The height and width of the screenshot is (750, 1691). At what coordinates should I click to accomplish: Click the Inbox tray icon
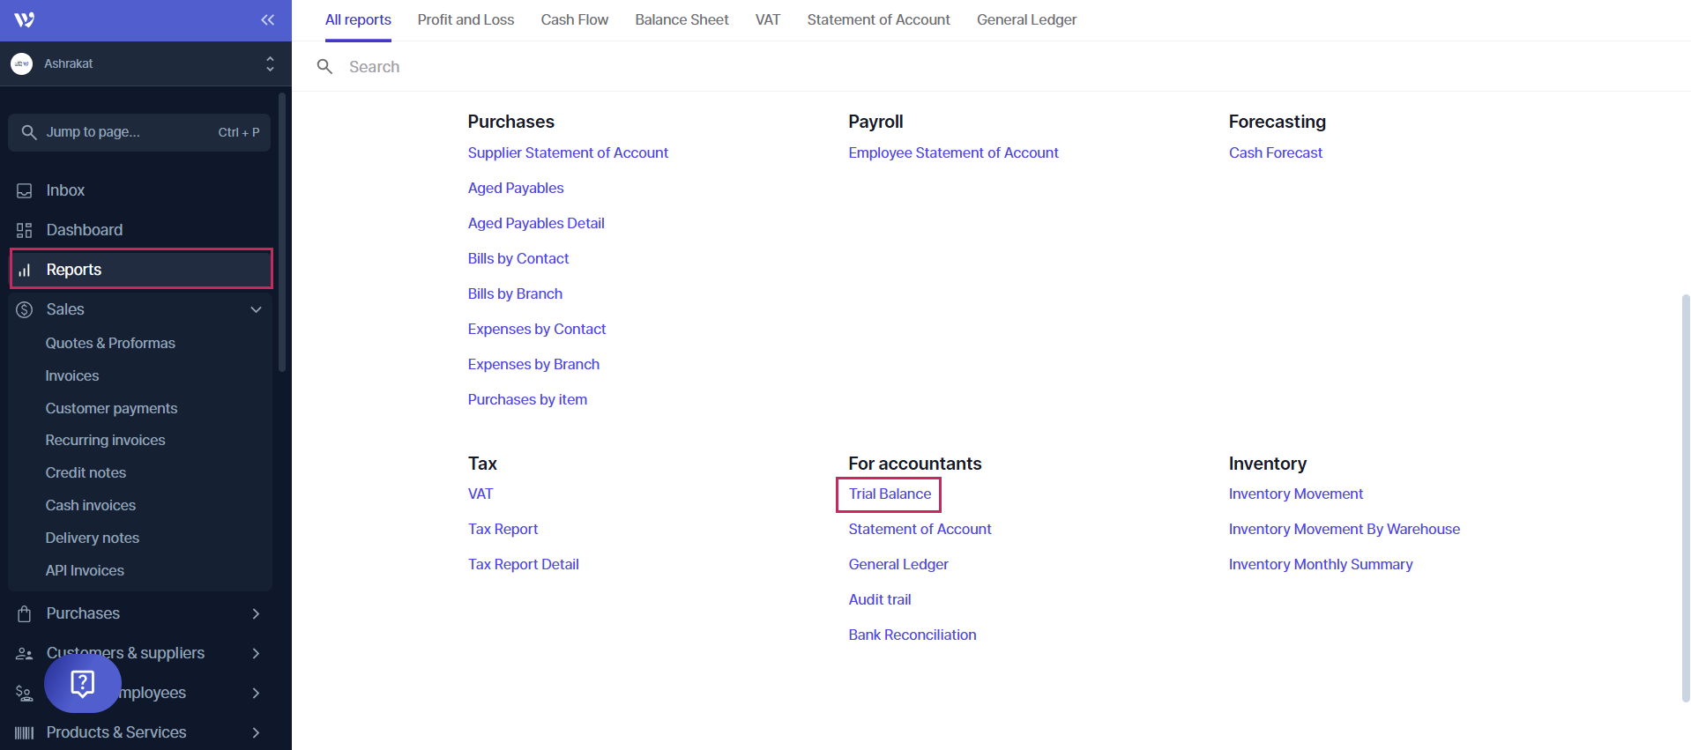click(25, 190)
